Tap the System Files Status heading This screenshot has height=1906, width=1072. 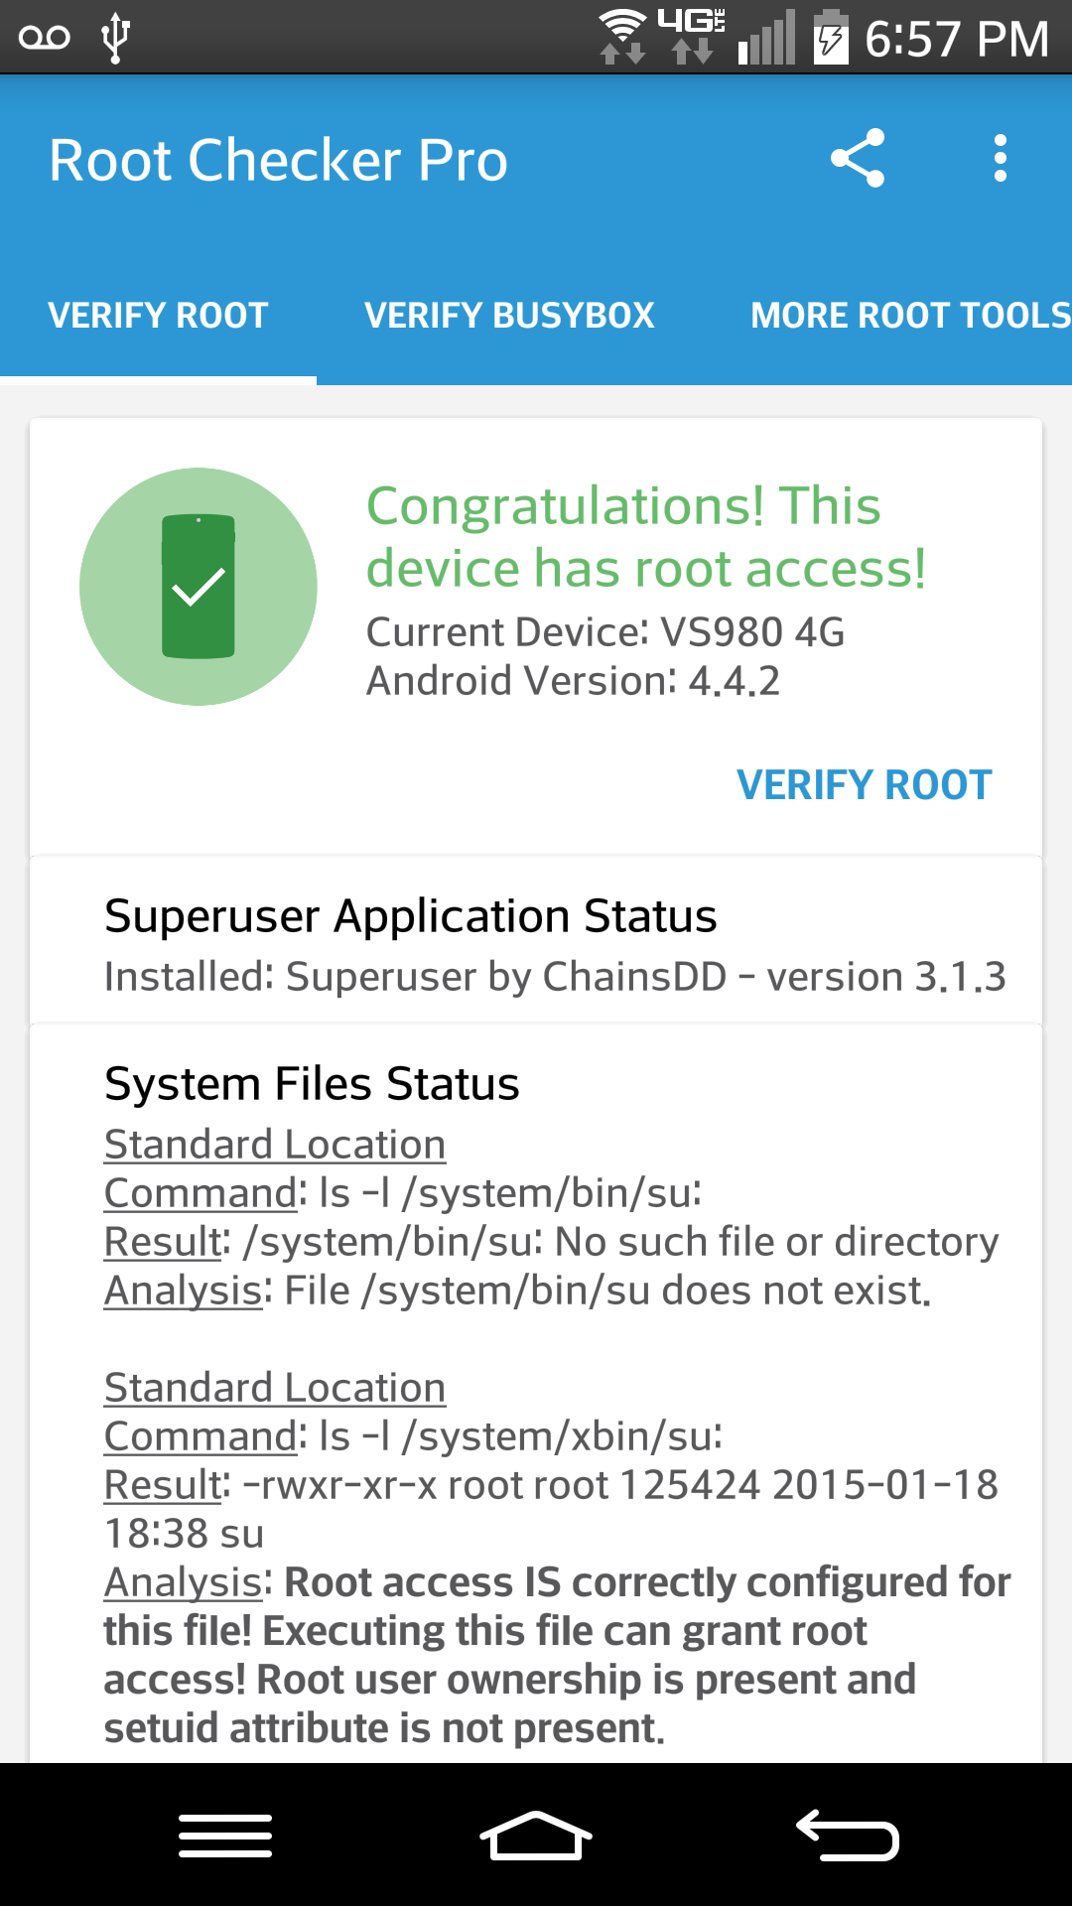pyautogui.click(x=312, y=1083)
